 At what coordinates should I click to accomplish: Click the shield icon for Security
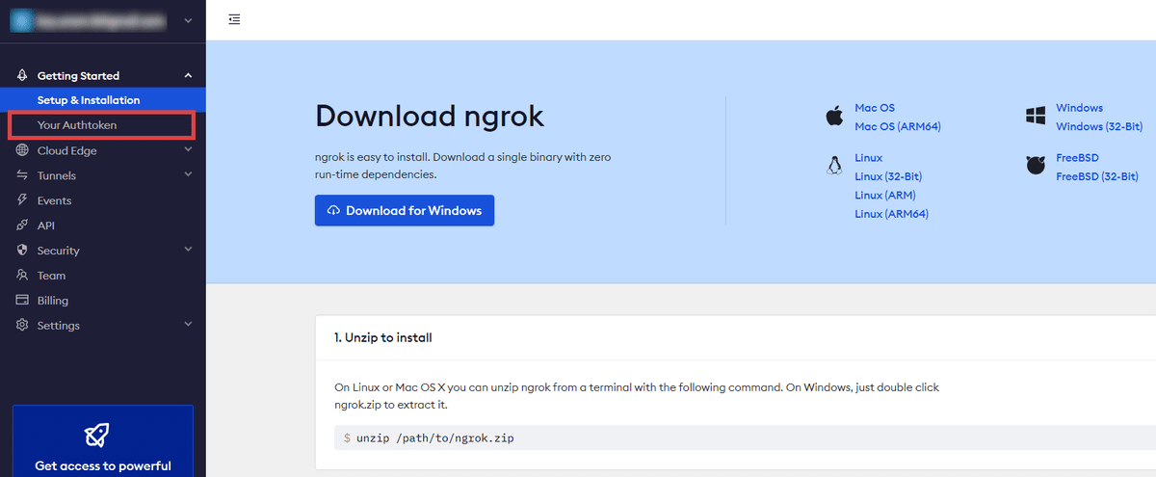tap(22, 251)
